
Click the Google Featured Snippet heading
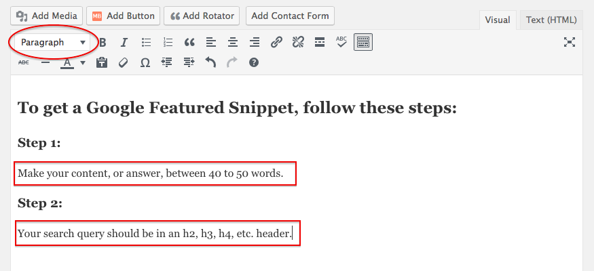(237, 108)
